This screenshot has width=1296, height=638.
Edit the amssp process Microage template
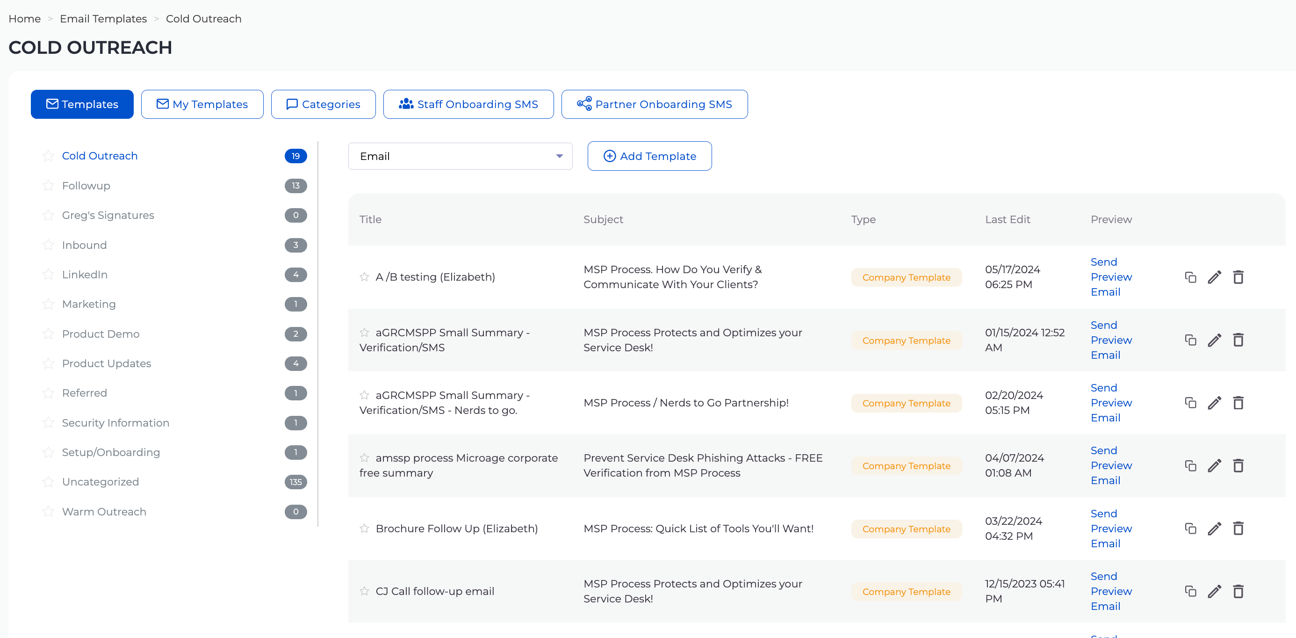(1215, 465)
